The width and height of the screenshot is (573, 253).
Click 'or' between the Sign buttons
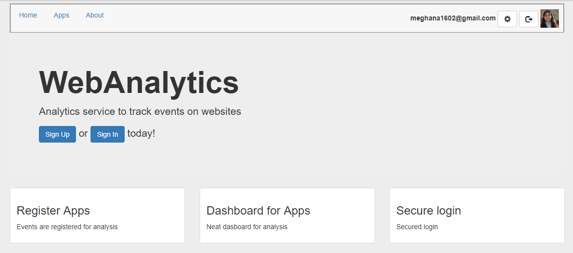(83, 133)
